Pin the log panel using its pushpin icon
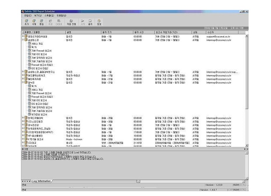The image size is (271, 196). tap(245, 149)
